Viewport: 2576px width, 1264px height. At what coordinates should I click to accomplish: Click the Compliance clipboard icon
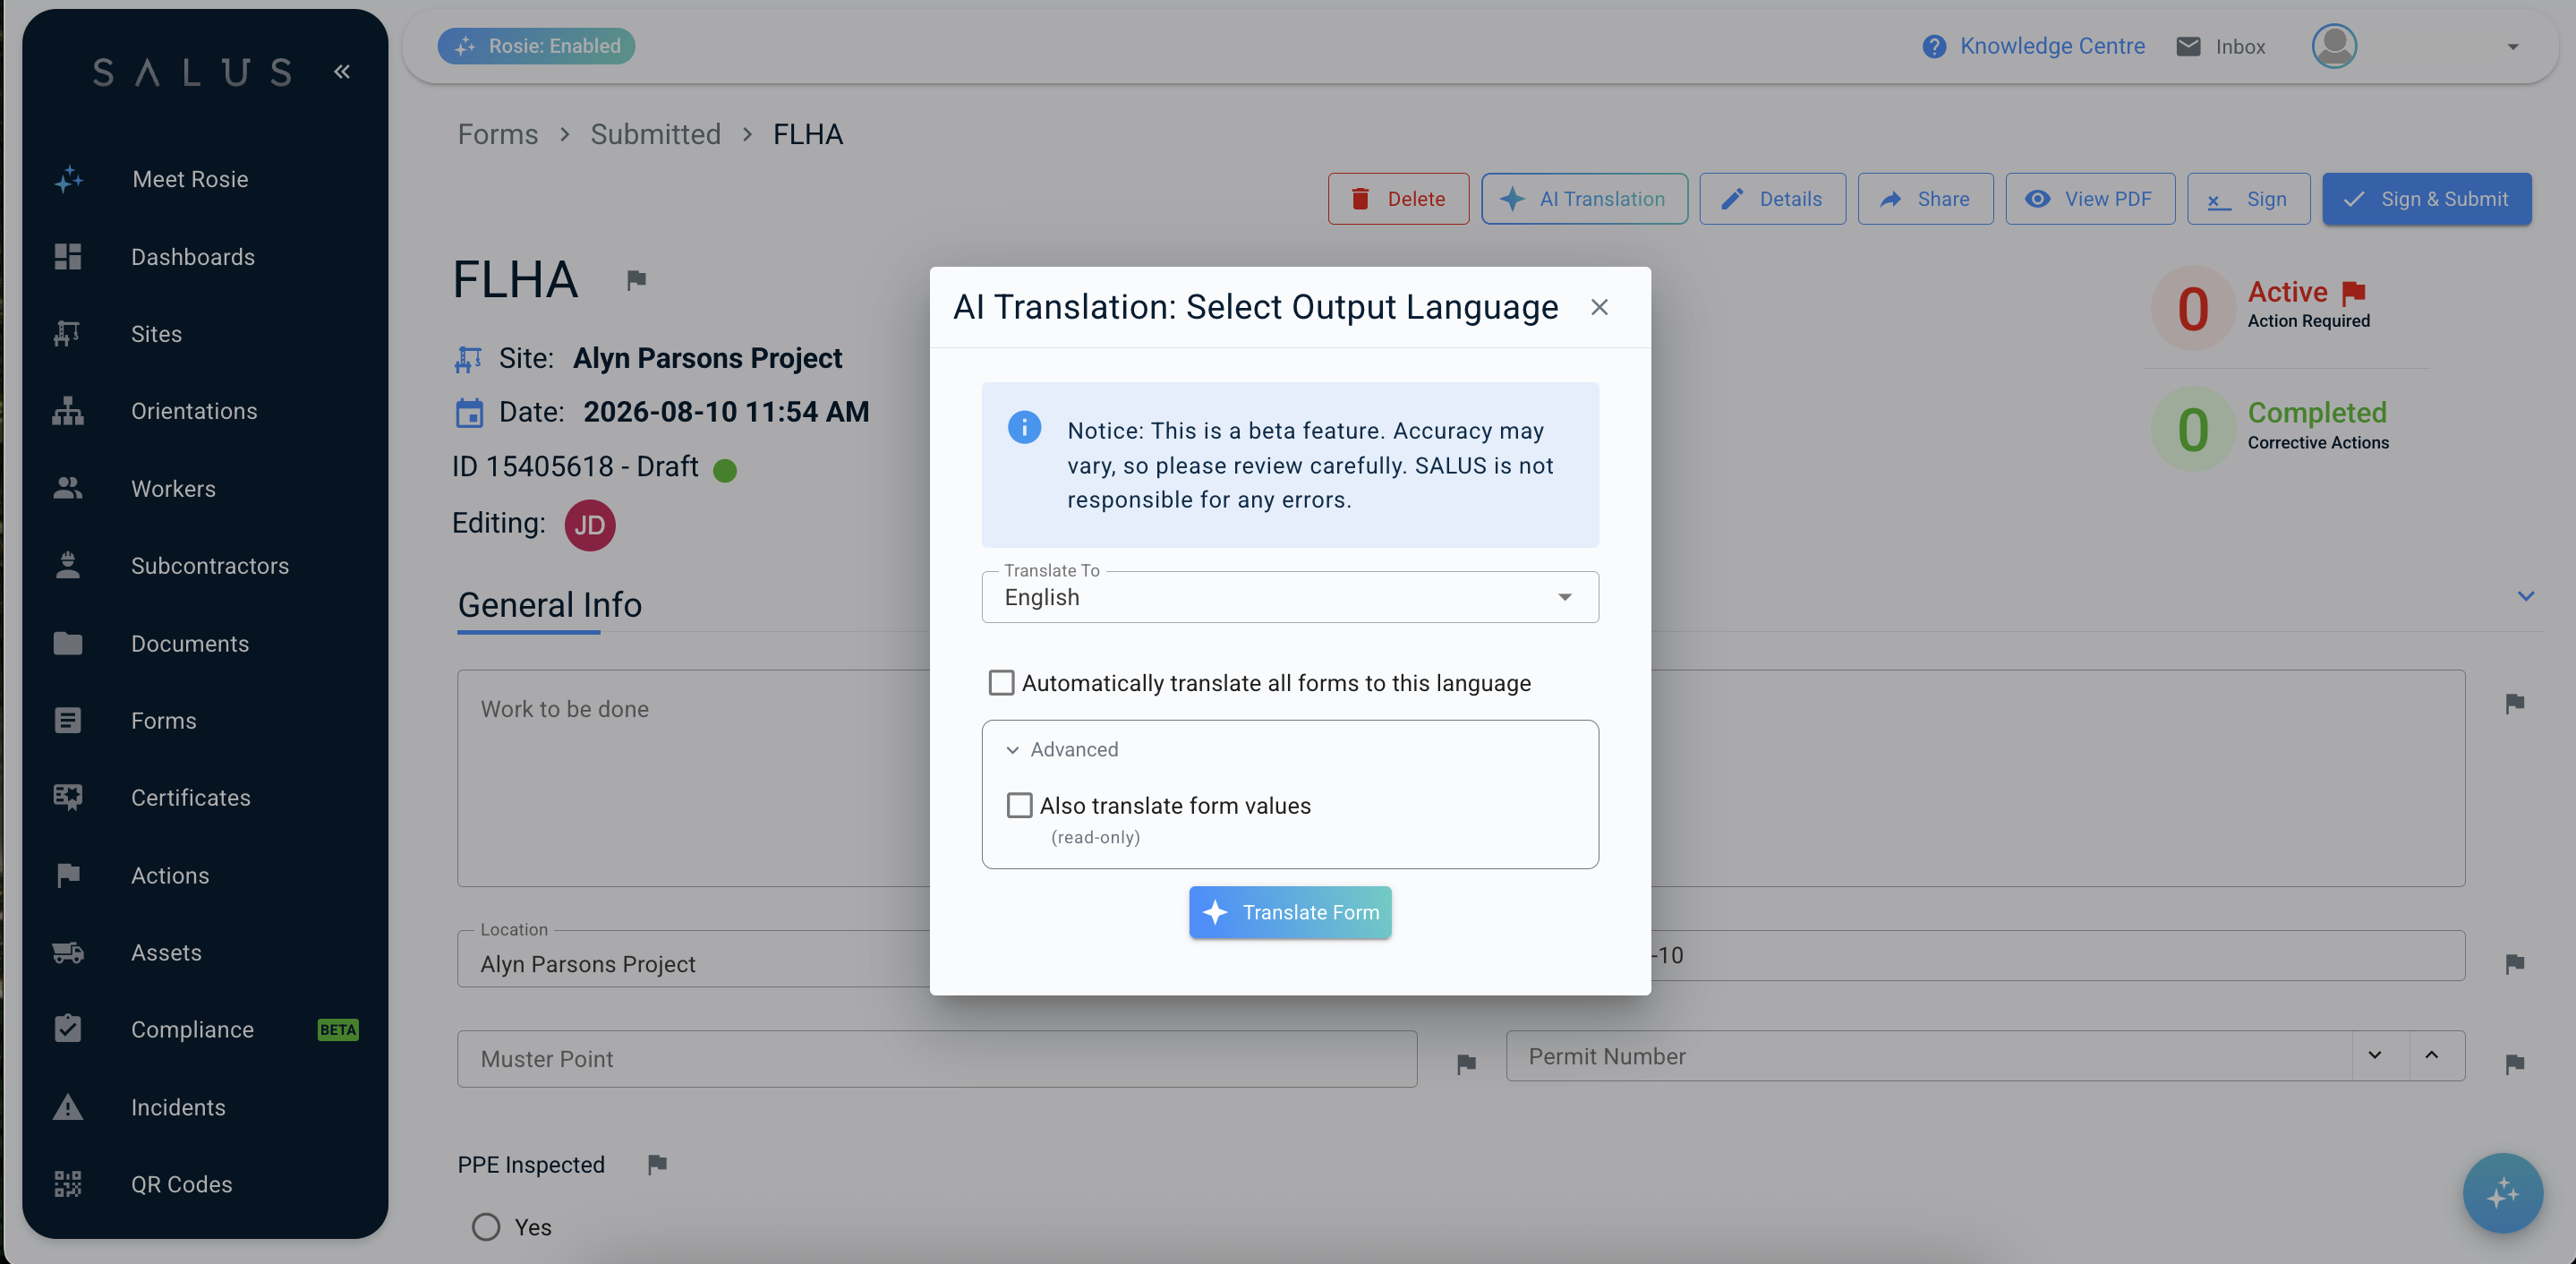click(68, 1029)
